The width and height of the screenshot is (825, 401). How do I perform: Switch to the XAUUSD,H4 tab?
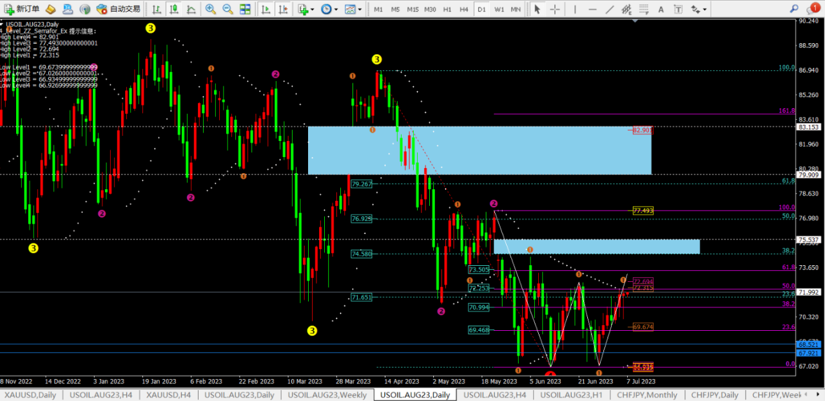(168, 395)
